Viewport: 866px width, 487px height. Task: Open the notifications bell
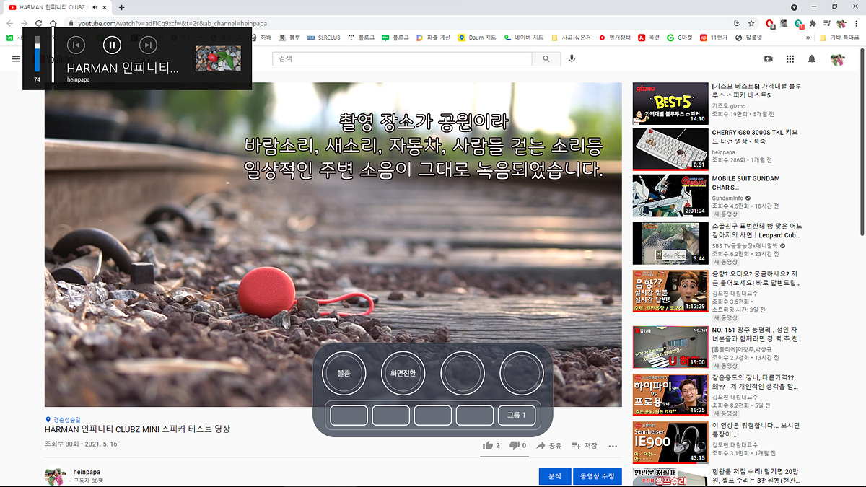tap(812, 59)
